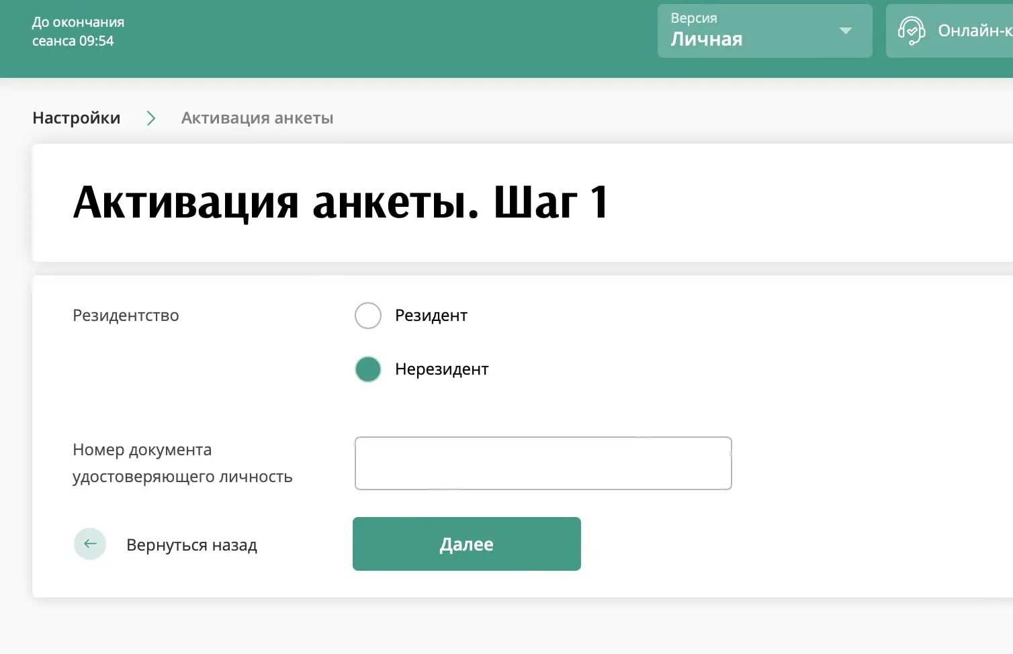1013x654 pixels.
Task: Click the Резидент option label
Action: (x=431, y=316)
